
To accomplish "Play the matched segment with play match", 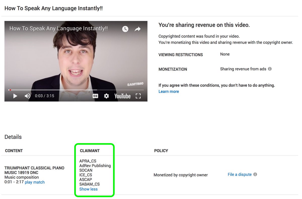I will 35,182.
